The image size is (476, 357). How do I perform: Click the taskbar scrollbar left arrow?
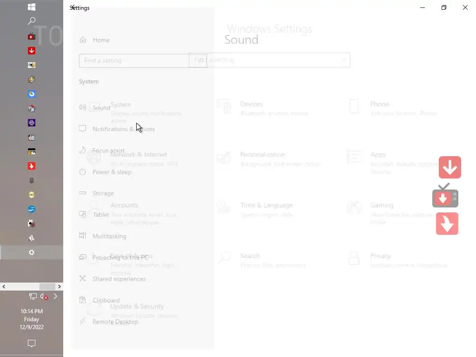(x=4, y=286)
